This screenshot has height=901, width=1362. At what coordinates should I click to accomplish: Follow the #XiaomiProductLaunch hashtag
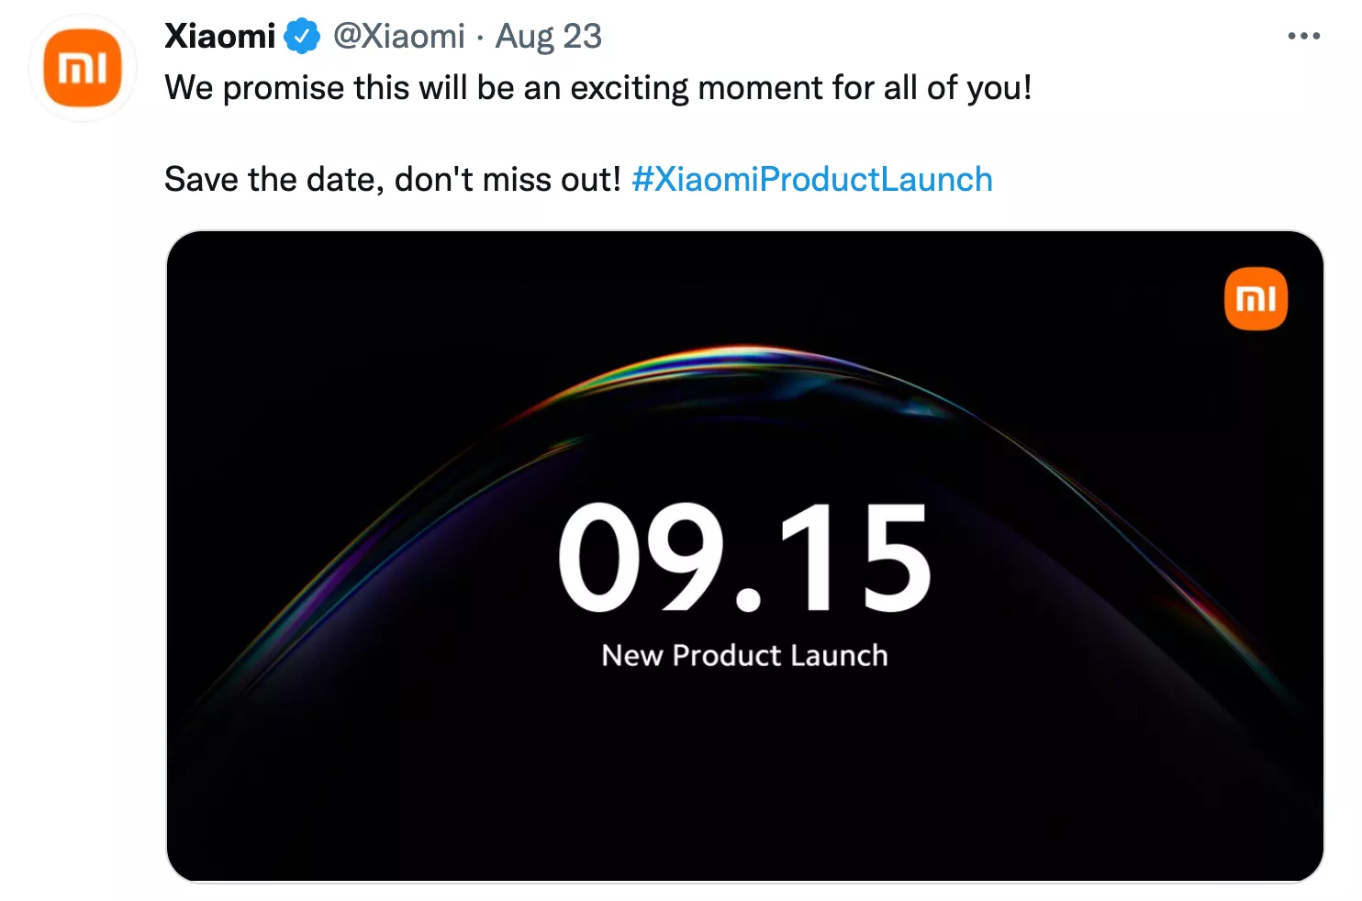pyautogui.click(x=812, y=179)
